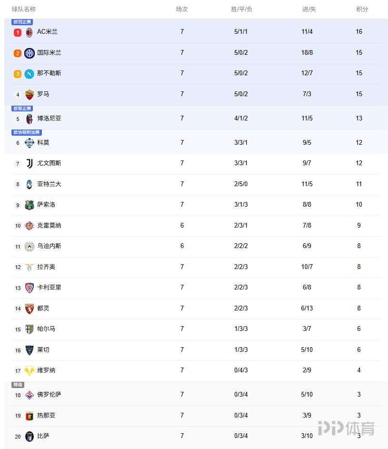Click the 佛罗伦萨 club crest icon
This screenshot has height=449, width=388.
pos(30,395)
